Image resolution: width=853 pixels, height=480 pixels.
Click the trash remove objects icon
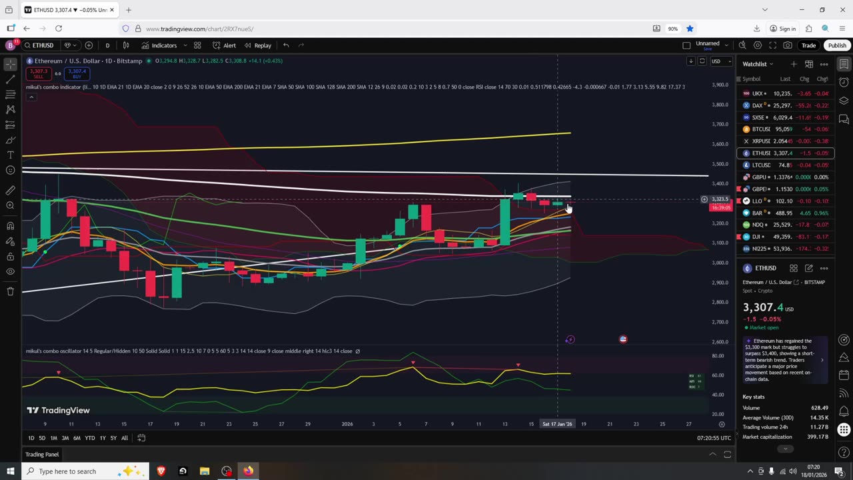tap(10, 291)
